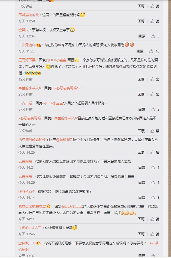Reply to 包总首席铲屎总监's comment
Screen dimensions: 171x258
tap(141, 219)
